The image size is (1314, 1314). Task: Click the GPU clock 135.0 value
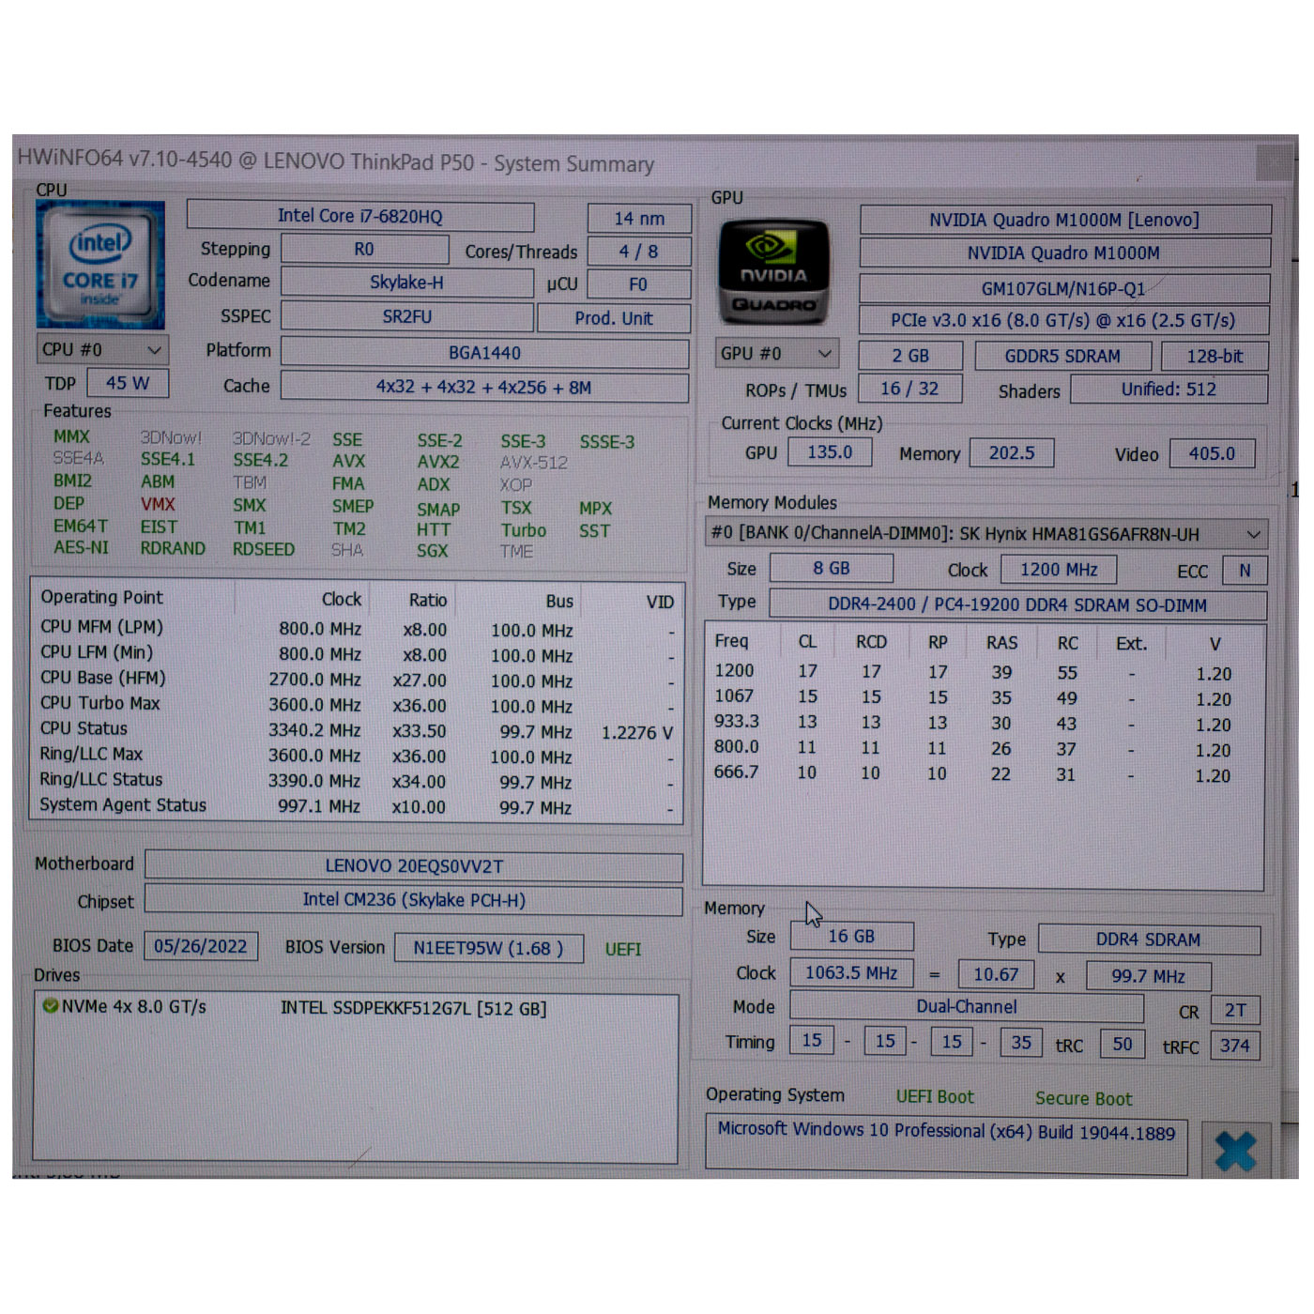(x=830, y=452)
